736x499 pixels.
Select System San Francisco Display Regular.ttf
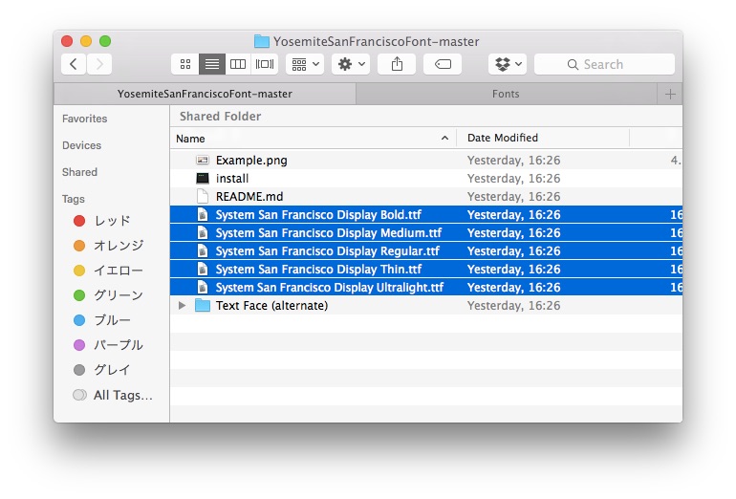(426, 251)
